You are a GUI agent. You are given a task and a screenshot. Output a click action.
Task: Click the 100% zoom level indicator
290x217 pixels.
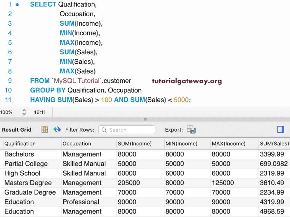(6, 112)
